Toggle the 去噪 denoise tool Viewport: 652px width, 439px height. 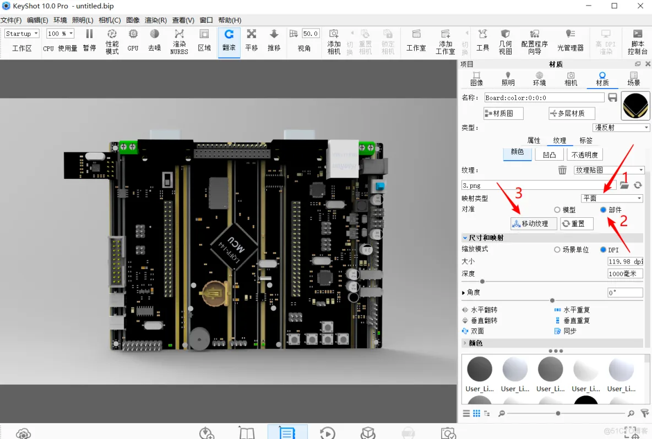(x=154, y=41)
